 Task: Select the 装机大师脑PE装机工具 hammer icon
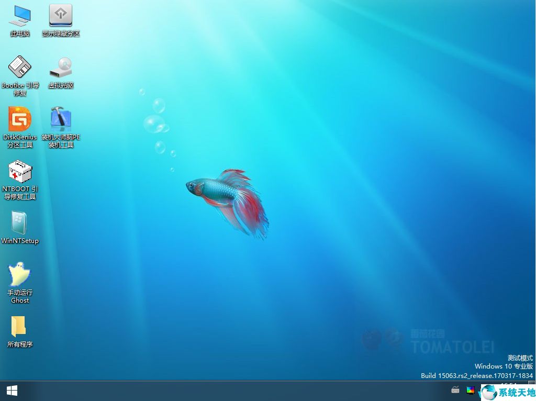coord(61,119)
